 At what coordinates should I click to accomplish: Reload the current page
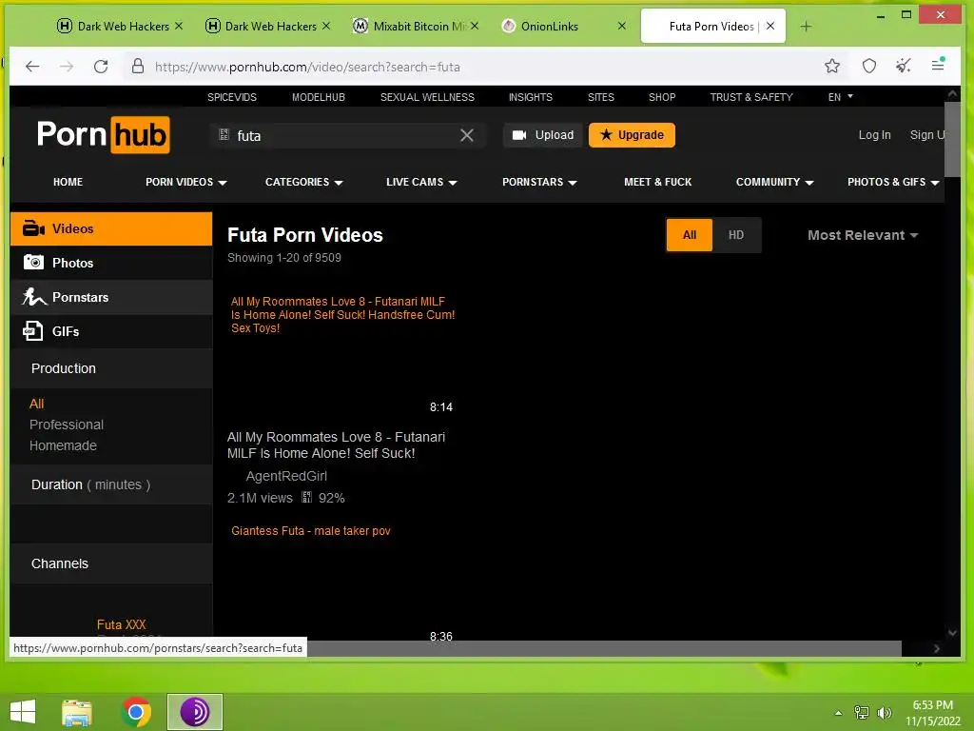101,67
